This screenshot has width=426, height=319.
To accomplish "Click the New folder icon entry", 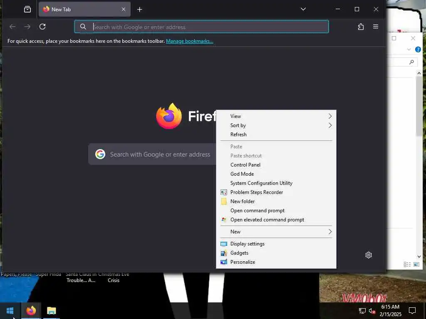I will [224, 201].
